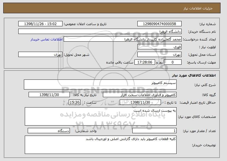Click the شهر محل تحویل label
This screenshot has width=227, height=161.
coord(77,55)
